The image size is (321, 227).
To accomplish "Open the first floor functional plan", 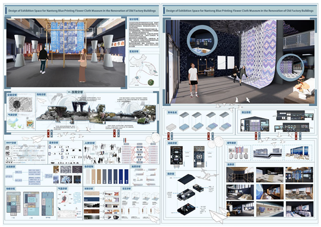I will coord(14,204).
